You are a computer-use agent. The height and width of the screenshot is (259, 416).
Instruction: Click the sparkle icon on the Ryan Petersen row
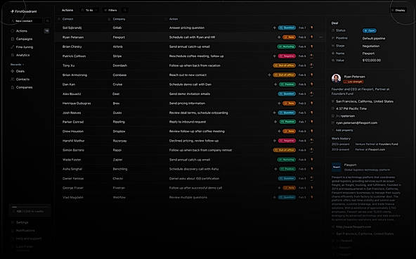click(279, 37)
